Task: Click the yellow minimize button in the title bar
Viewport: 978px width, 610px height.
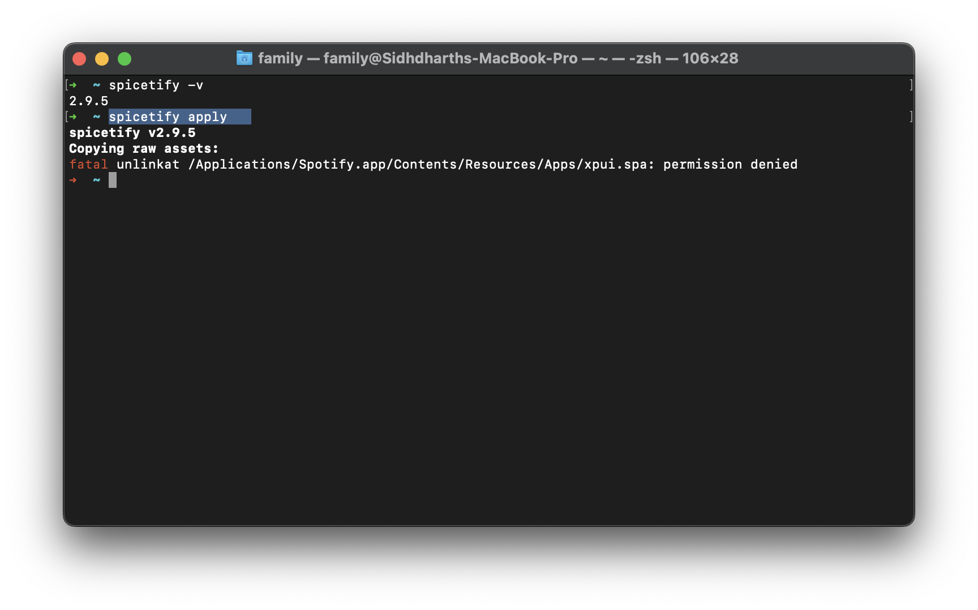Action: click(x=102, y=58)
